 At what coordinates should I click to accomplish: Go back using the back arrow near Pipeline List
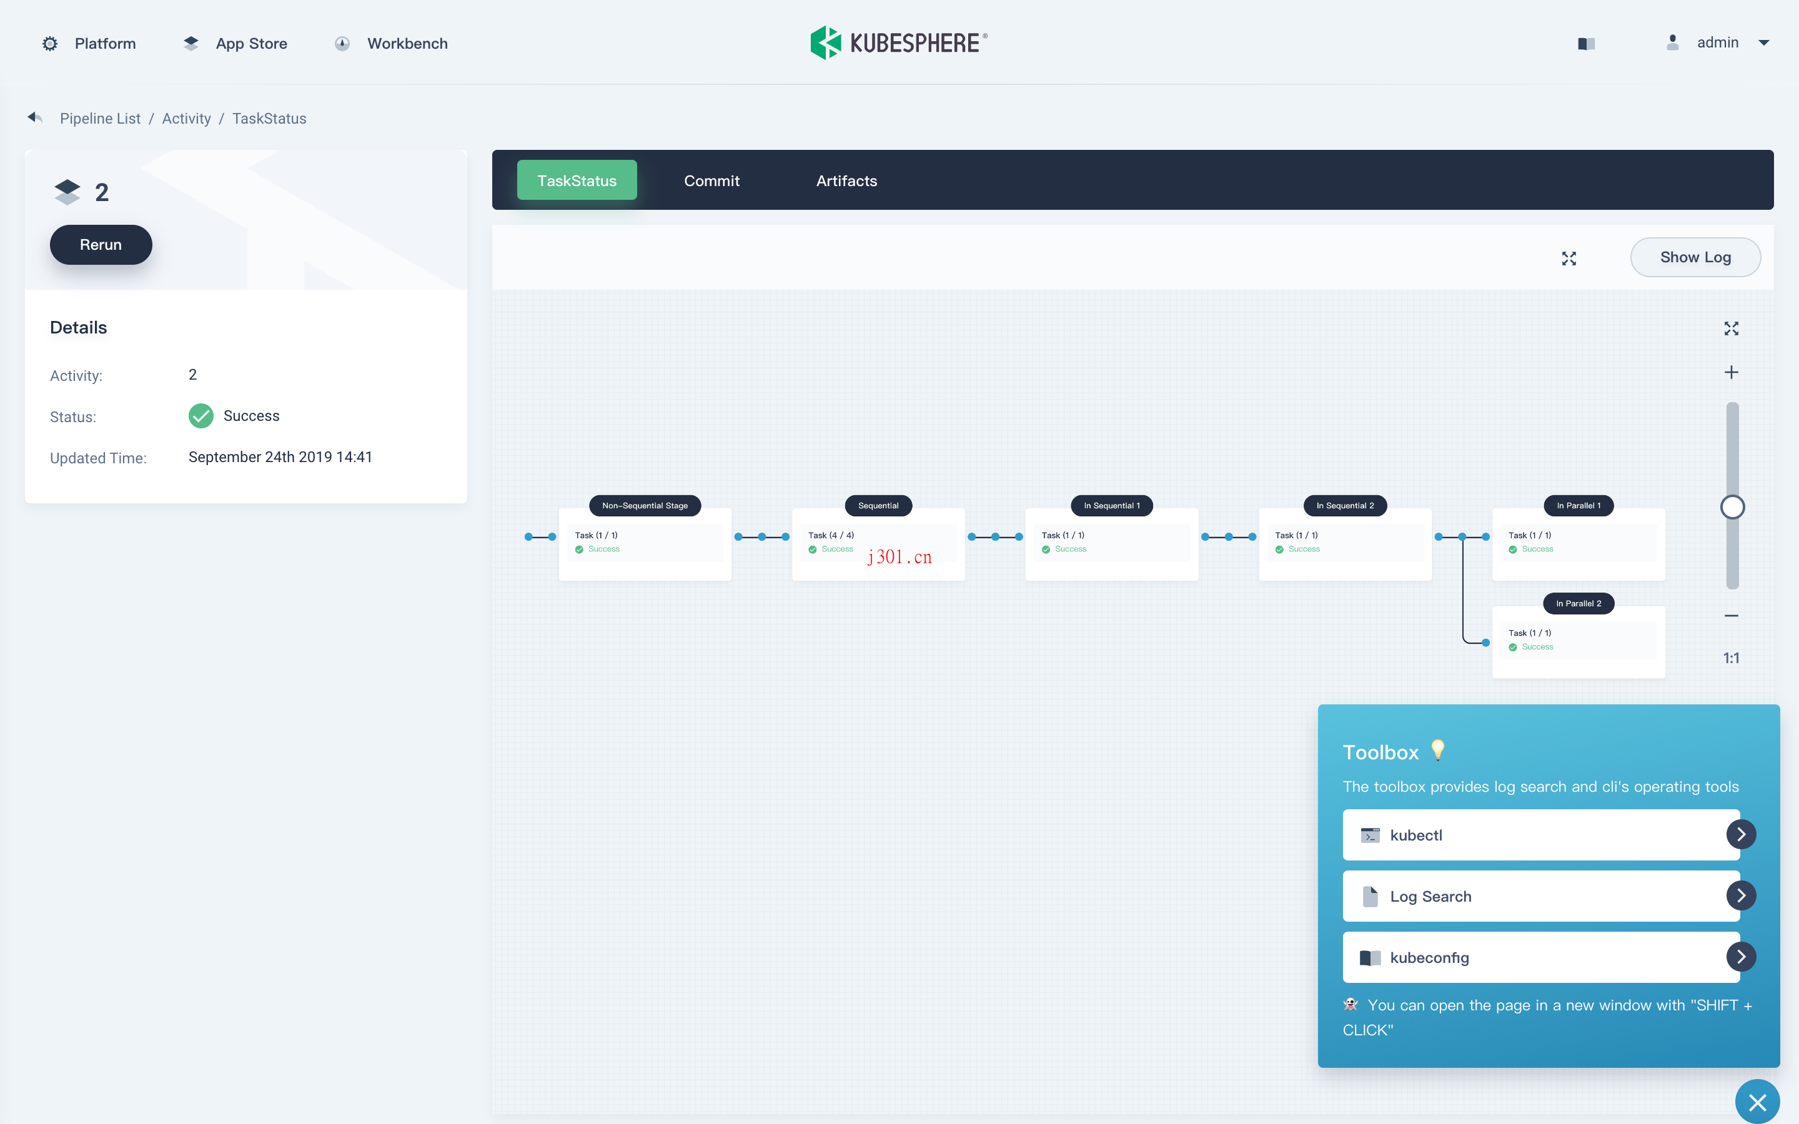click(34, 117)
